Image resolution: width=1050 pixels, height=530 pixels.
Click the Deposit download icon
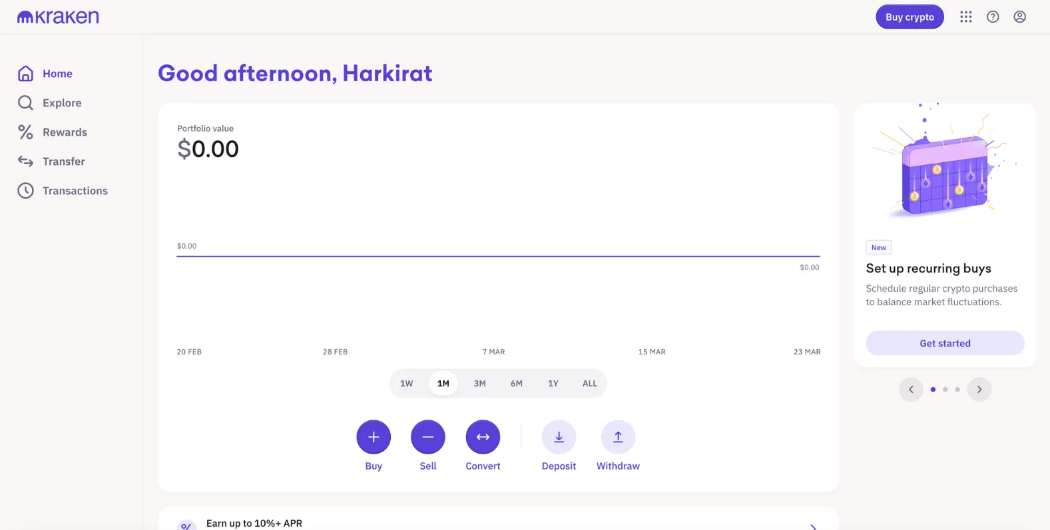[x=559, y=437]
